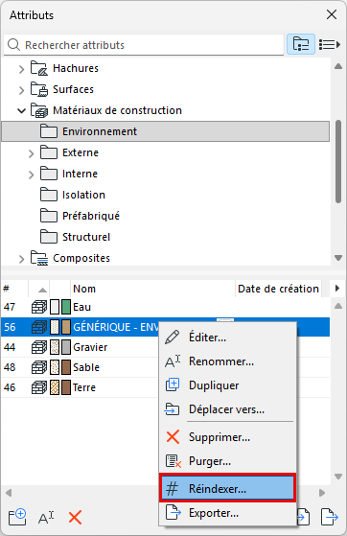
Task: Choose Supprimer... from context menu
Action: click(227, 437)
